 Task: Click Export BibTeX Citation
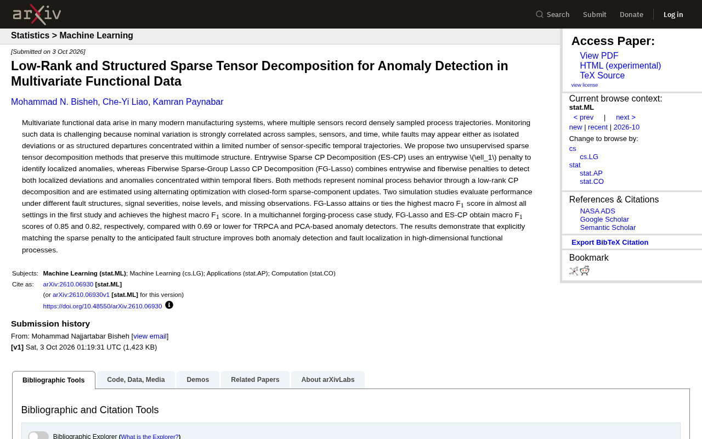[610, 243]
